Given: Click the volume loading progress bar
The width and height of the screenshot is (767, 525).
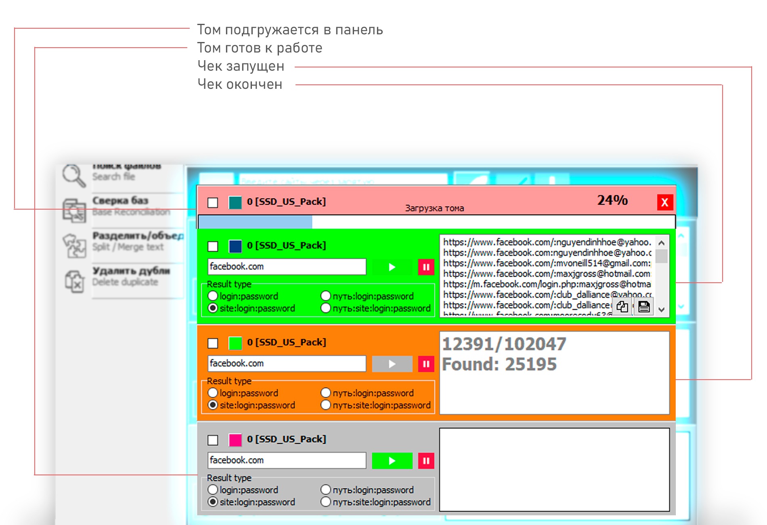Looking at the screenshot, I should click(x=437, y=222).
